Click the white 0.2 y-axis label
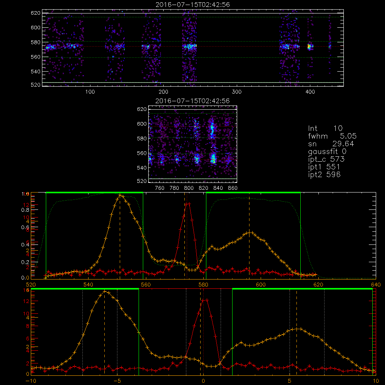This screenshot has width=385, height=385. (25, 262)
